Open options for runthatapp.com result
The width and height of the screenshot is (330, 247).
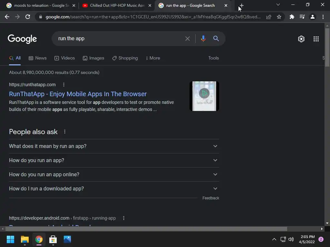64,85
